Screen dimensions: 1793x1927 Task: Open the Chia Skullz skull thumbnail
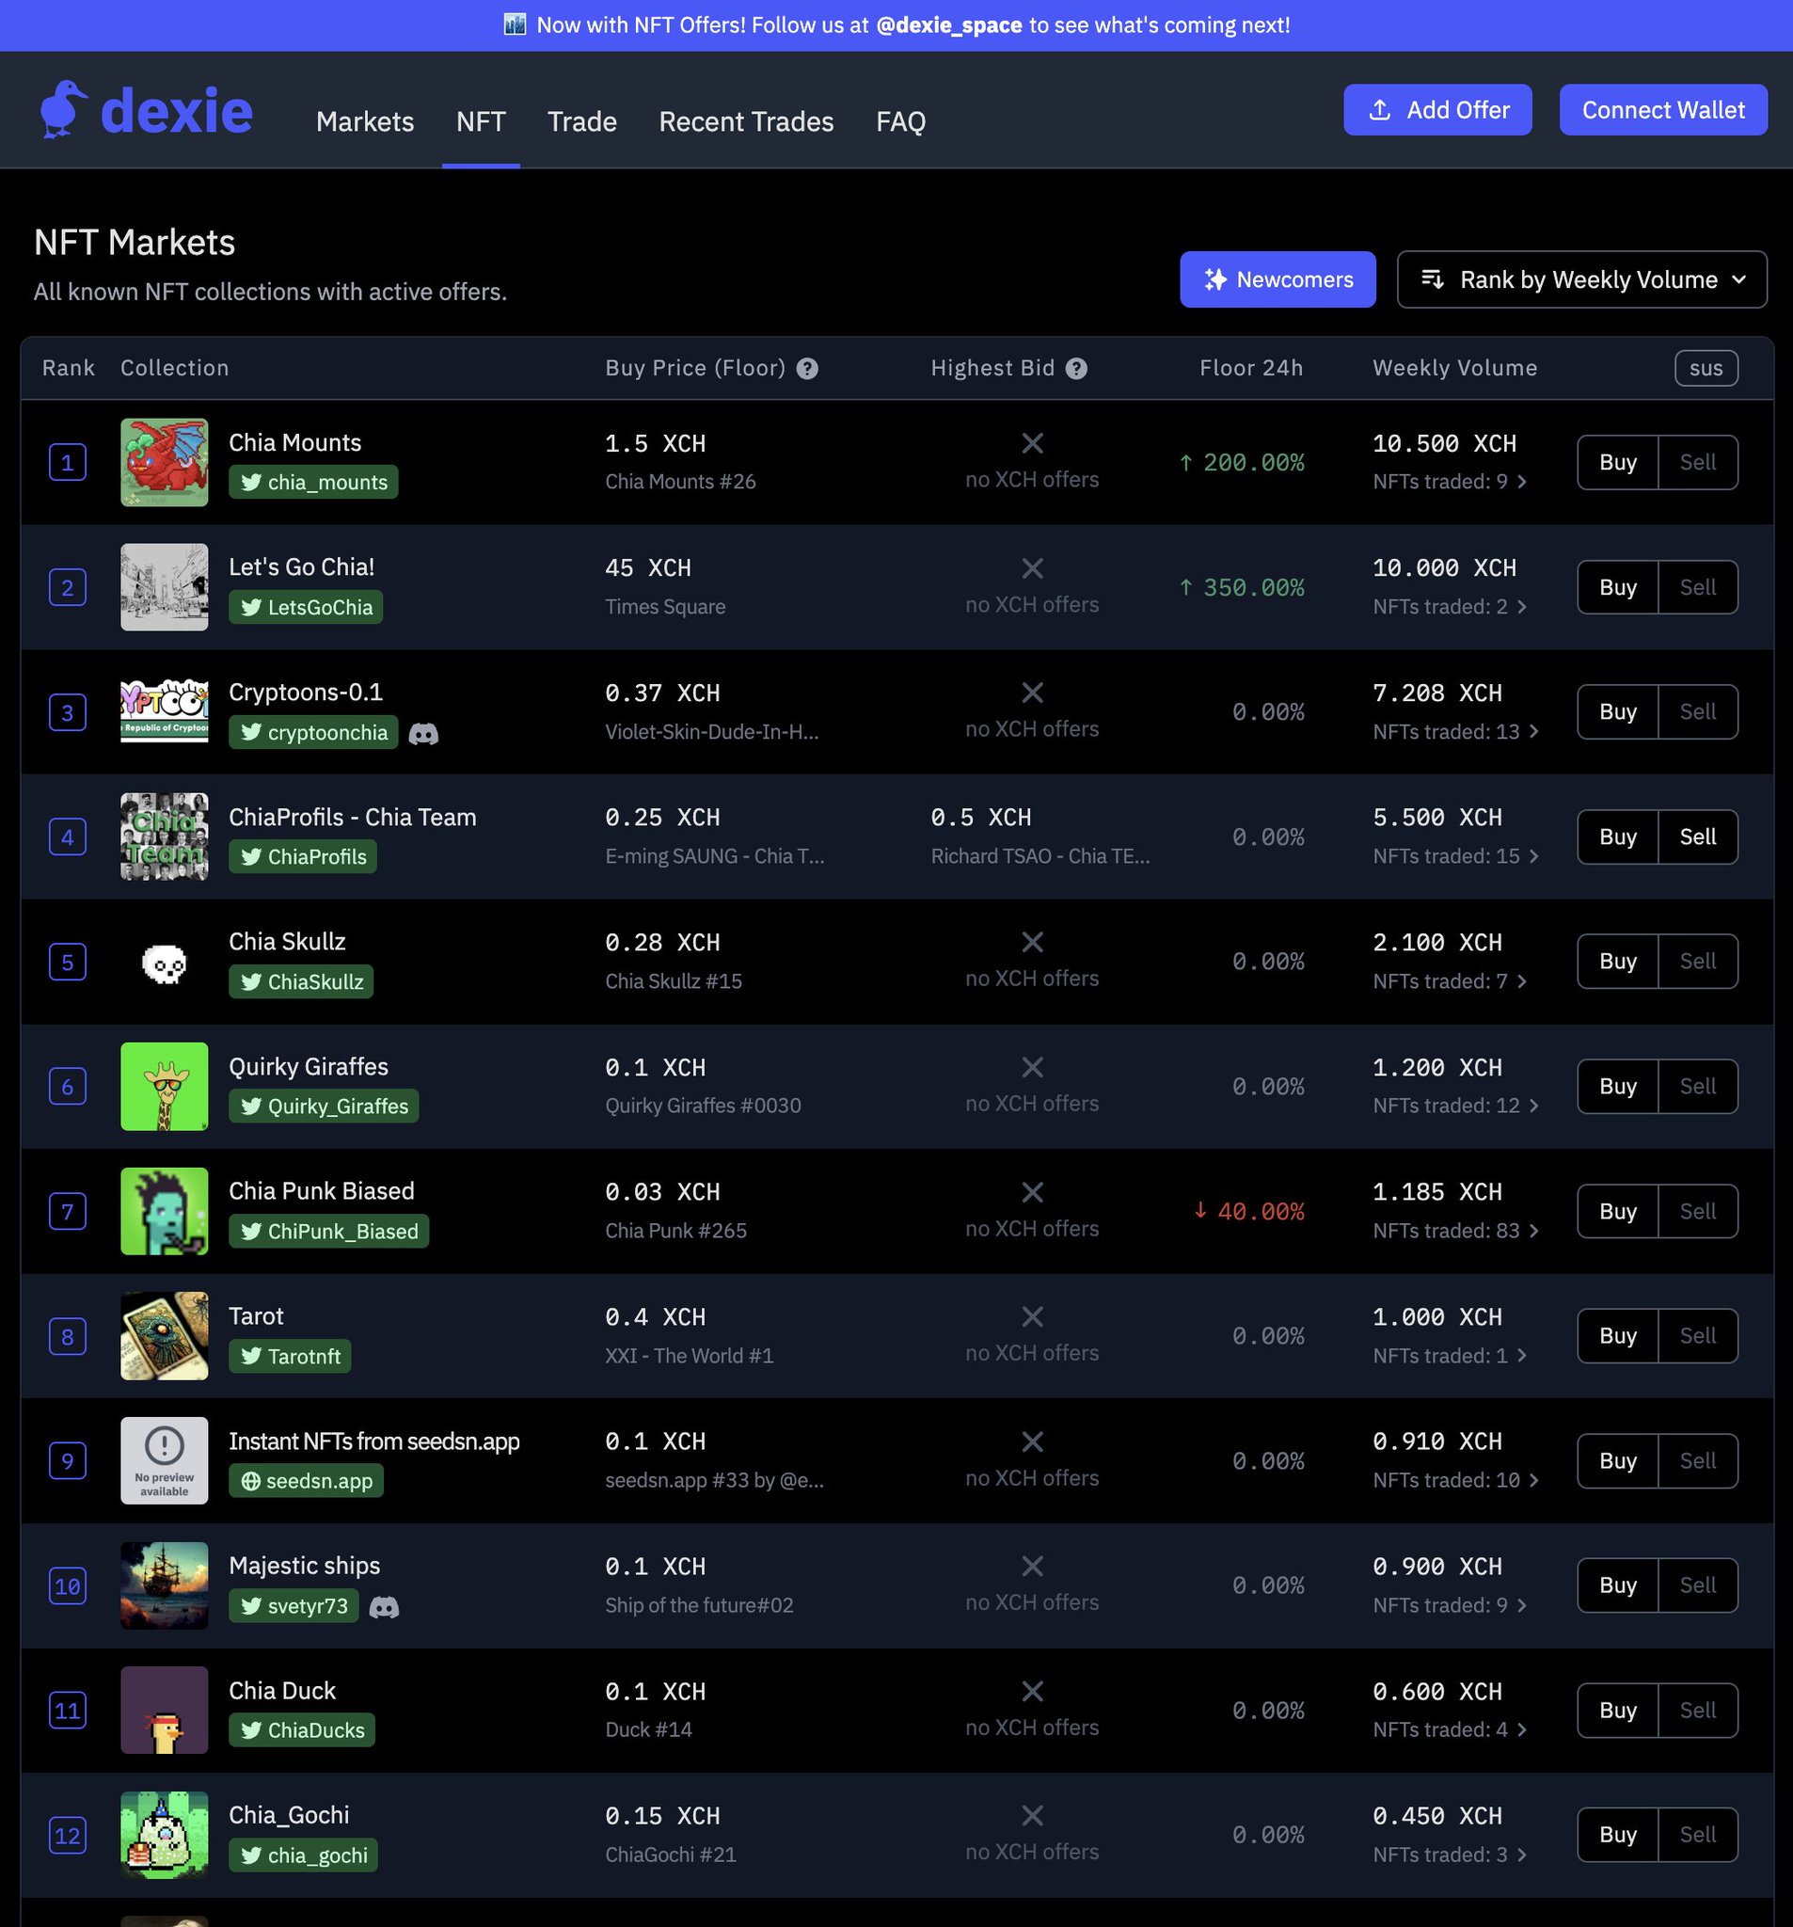(x=164, y=962)
